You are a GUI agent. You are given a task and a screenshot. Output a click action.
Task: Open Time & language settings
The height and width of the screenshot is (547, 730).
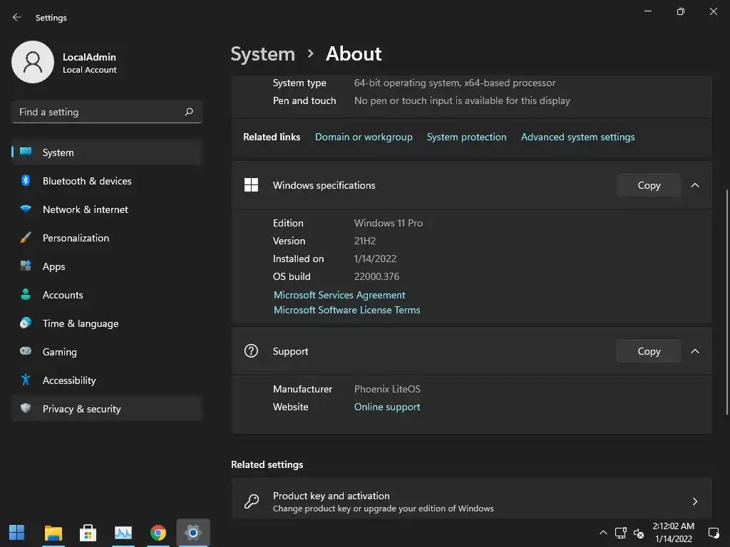(x=107, y=323)
